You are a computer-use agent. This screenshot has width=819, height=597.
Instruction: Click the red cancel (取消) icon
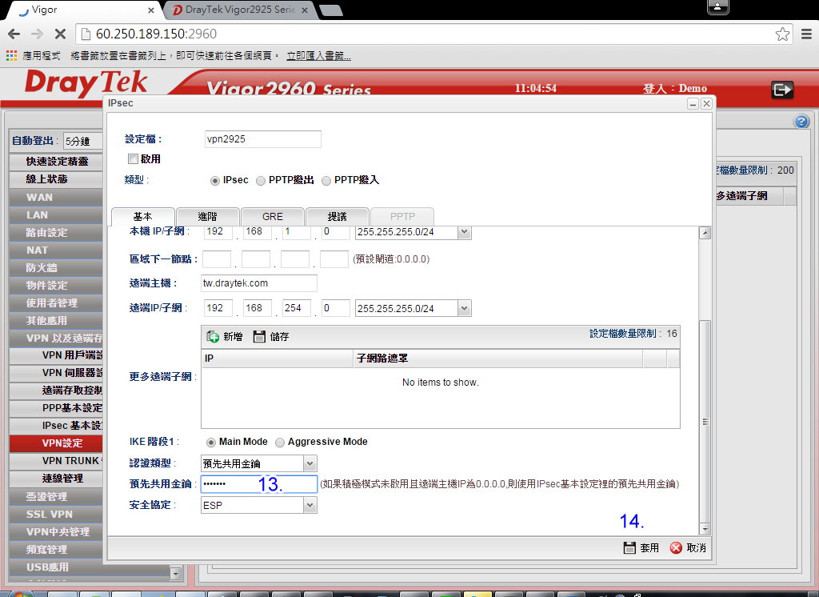coord(676,548)
